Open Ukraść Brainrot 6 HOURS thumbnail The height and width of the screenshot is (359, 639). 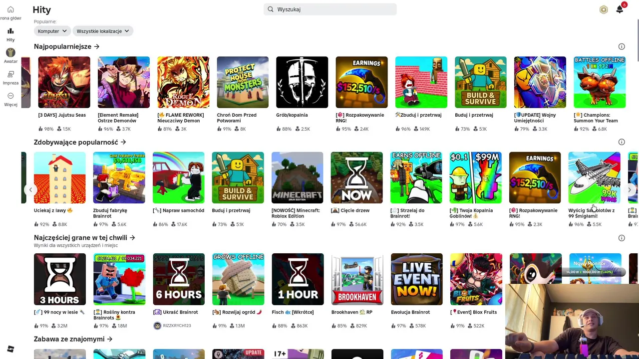(x=179, y=279)
